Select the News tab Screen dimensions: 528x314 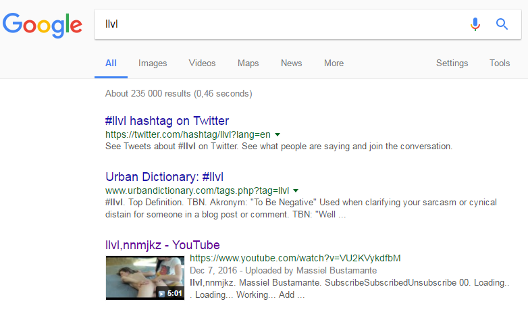[291, 63]
